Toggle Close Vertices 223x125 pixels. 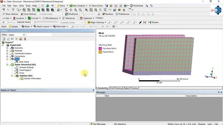pos(28,14)
